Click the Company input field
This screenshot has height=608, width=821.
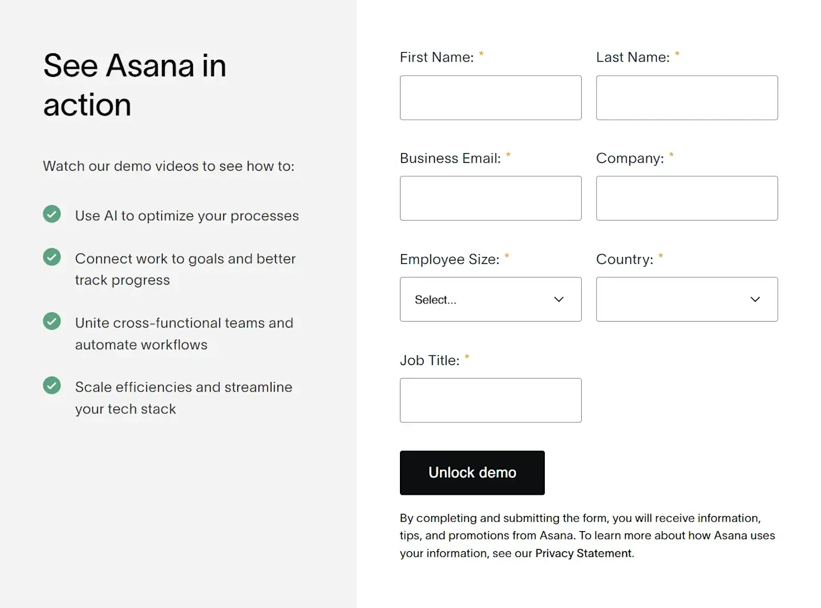pos(687,198)
